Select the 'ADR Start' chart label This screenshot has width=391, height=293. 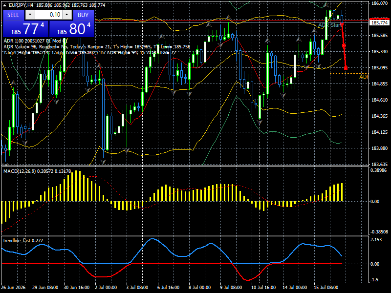pyautogui.click(x=329, y=25)
